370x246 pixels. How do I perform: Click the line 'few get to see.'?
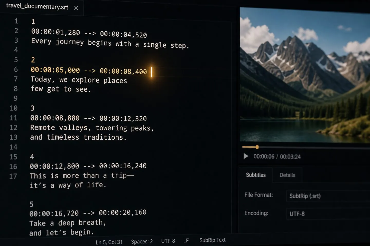tap(61, 89)
